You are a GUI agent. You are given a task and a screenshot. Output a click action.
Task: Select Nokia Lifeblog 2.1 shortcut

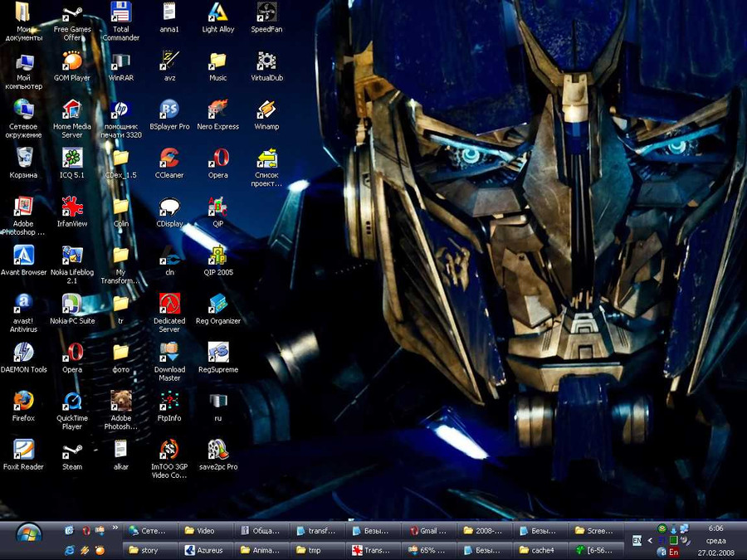(x=72, y=265)
